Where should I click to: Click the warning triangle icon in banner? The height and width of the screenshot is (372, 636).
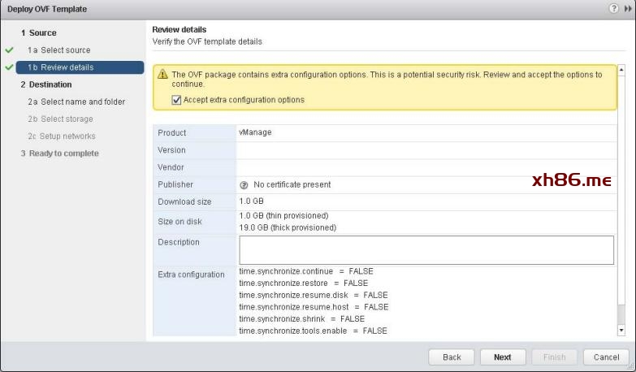pyautogui.click(x=163, y=75)
